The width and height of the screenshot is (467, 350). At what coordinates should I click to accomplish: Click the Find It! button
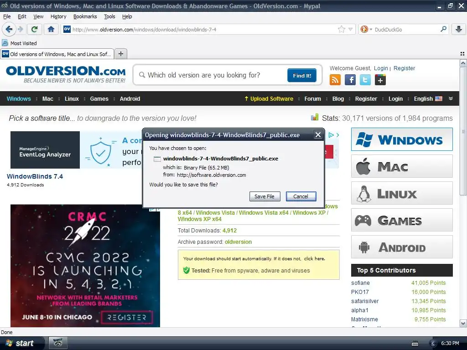302,75
